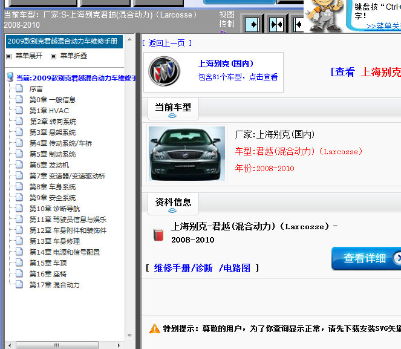Screen dimensions: 401x349
Task: Click the Buick LaCrosse car photo
Action: coord(187,154)
